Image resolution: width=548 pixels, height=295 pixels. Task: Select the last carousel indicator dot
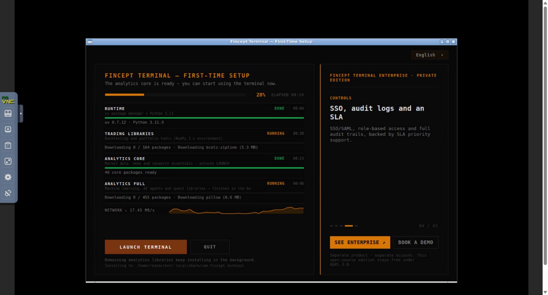point(356,226)
